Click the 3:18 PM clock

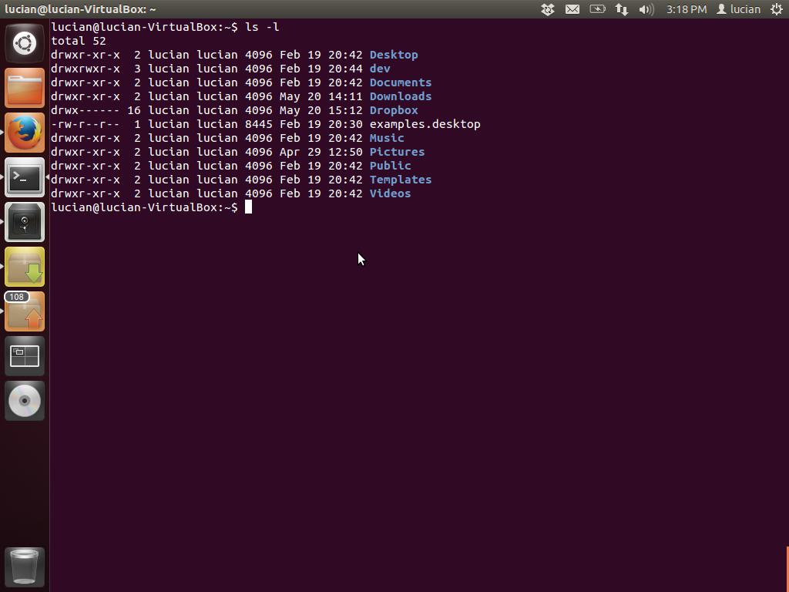pos(687,9)
